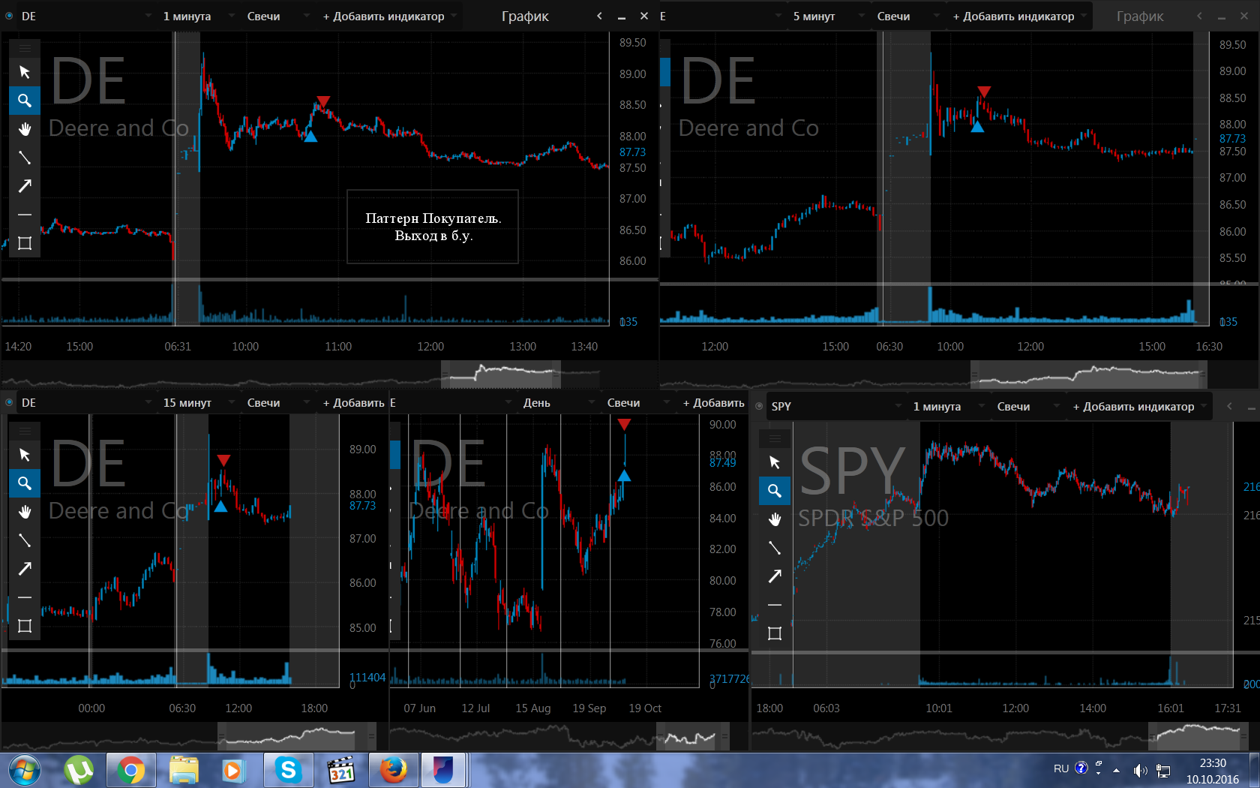This screenshot has width=1260, height=788.
Task: Click the RU language indicator in system tray
Action: 1061,768
